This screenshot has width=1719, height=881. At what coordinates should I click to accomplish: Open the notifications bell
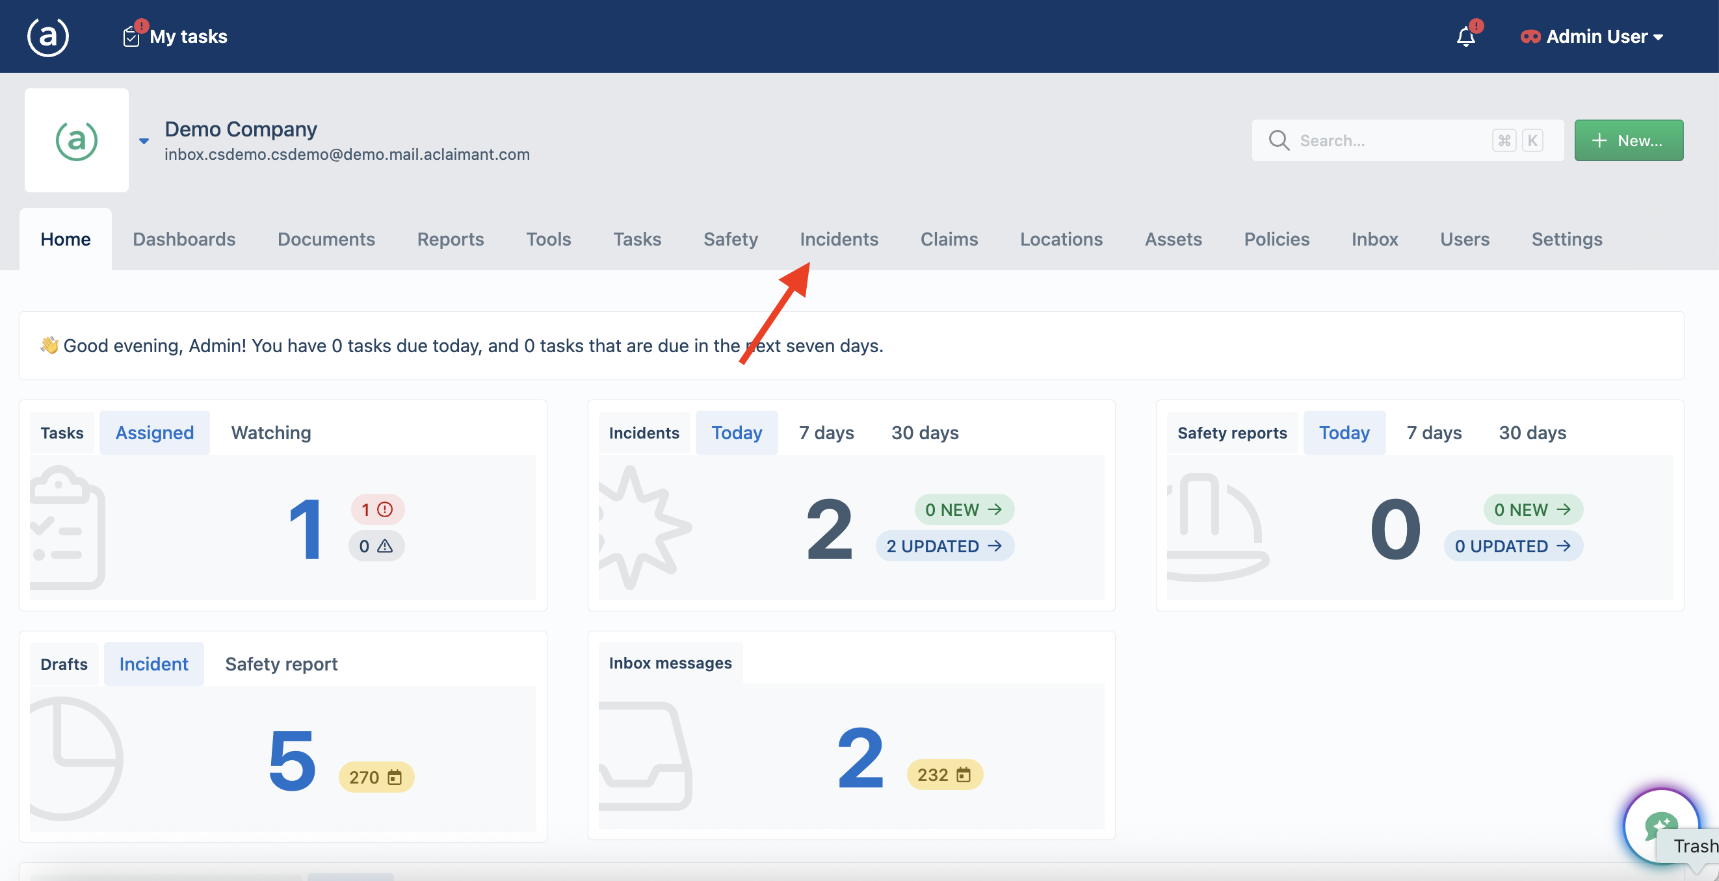1465,36
